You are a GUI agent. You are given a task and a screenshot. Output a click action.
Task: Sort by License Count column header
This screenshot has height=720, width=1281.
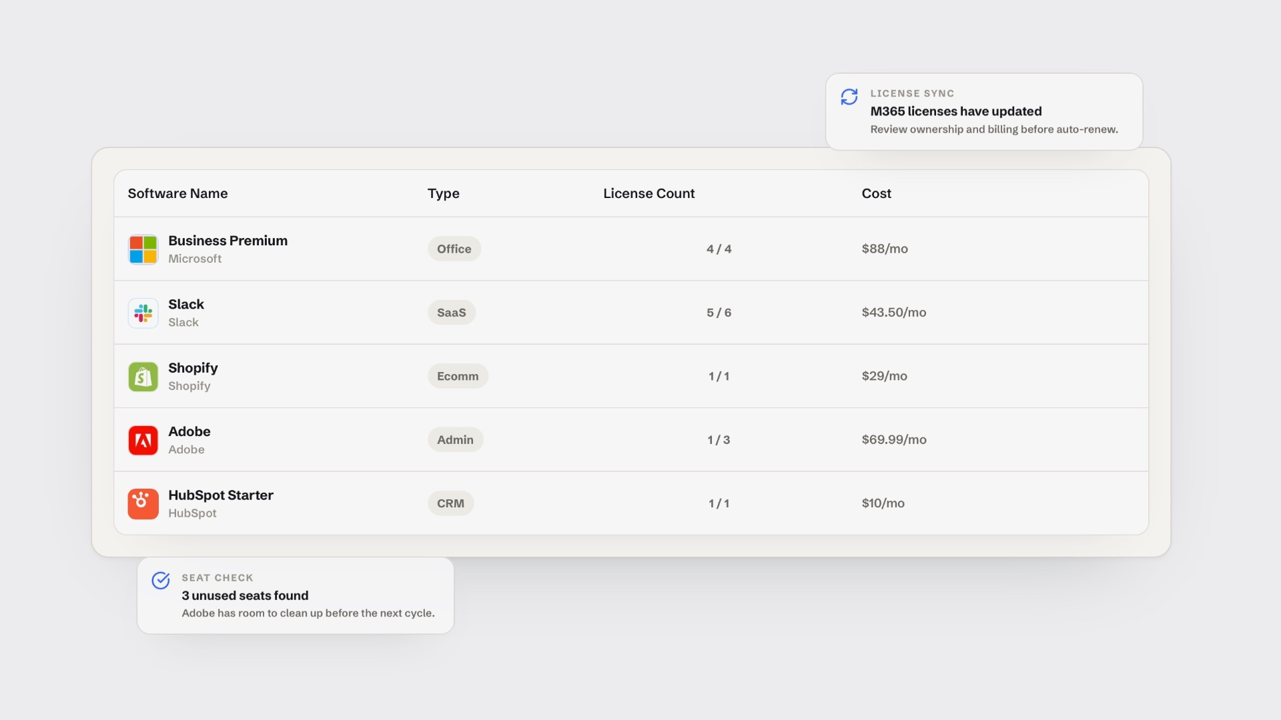click(x=649, y=193)
